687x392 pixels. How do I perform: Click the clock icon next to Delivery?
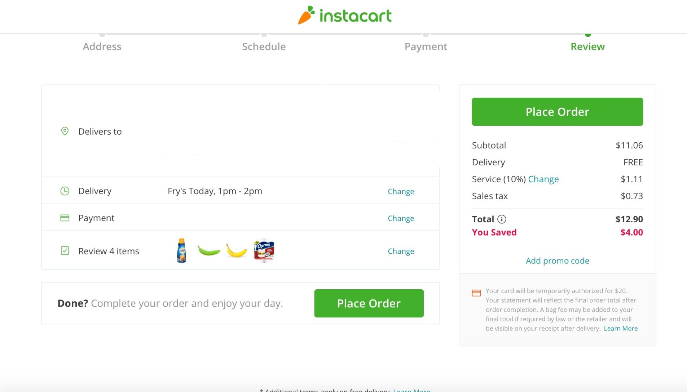[65, 191]
